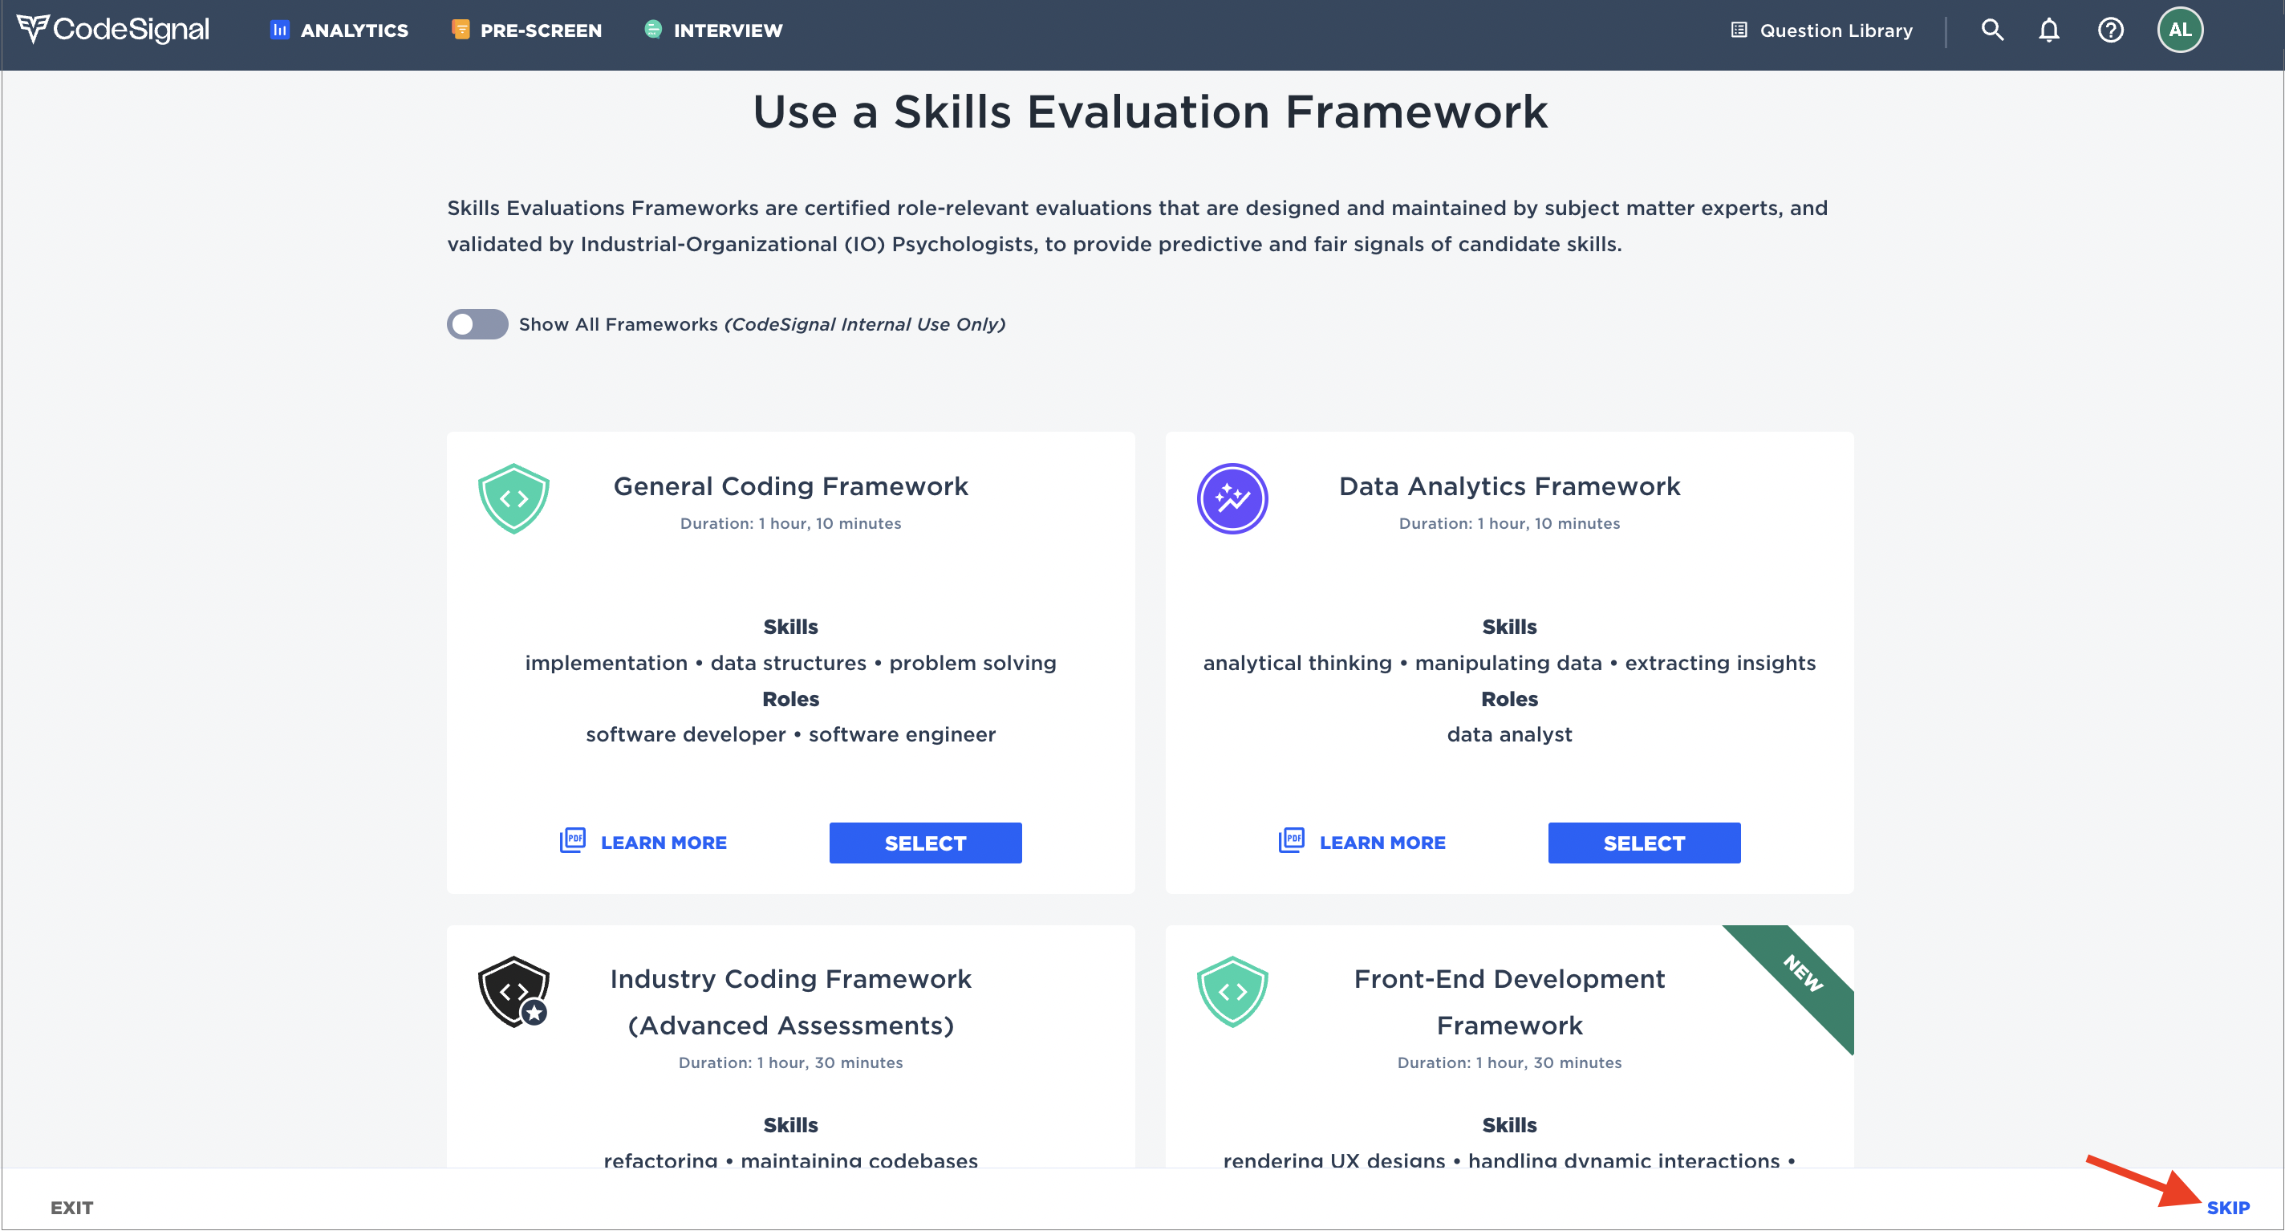2285x1231 pixels.
Task: Click Exit at the bottom left
Action: tap(72, 1208)
